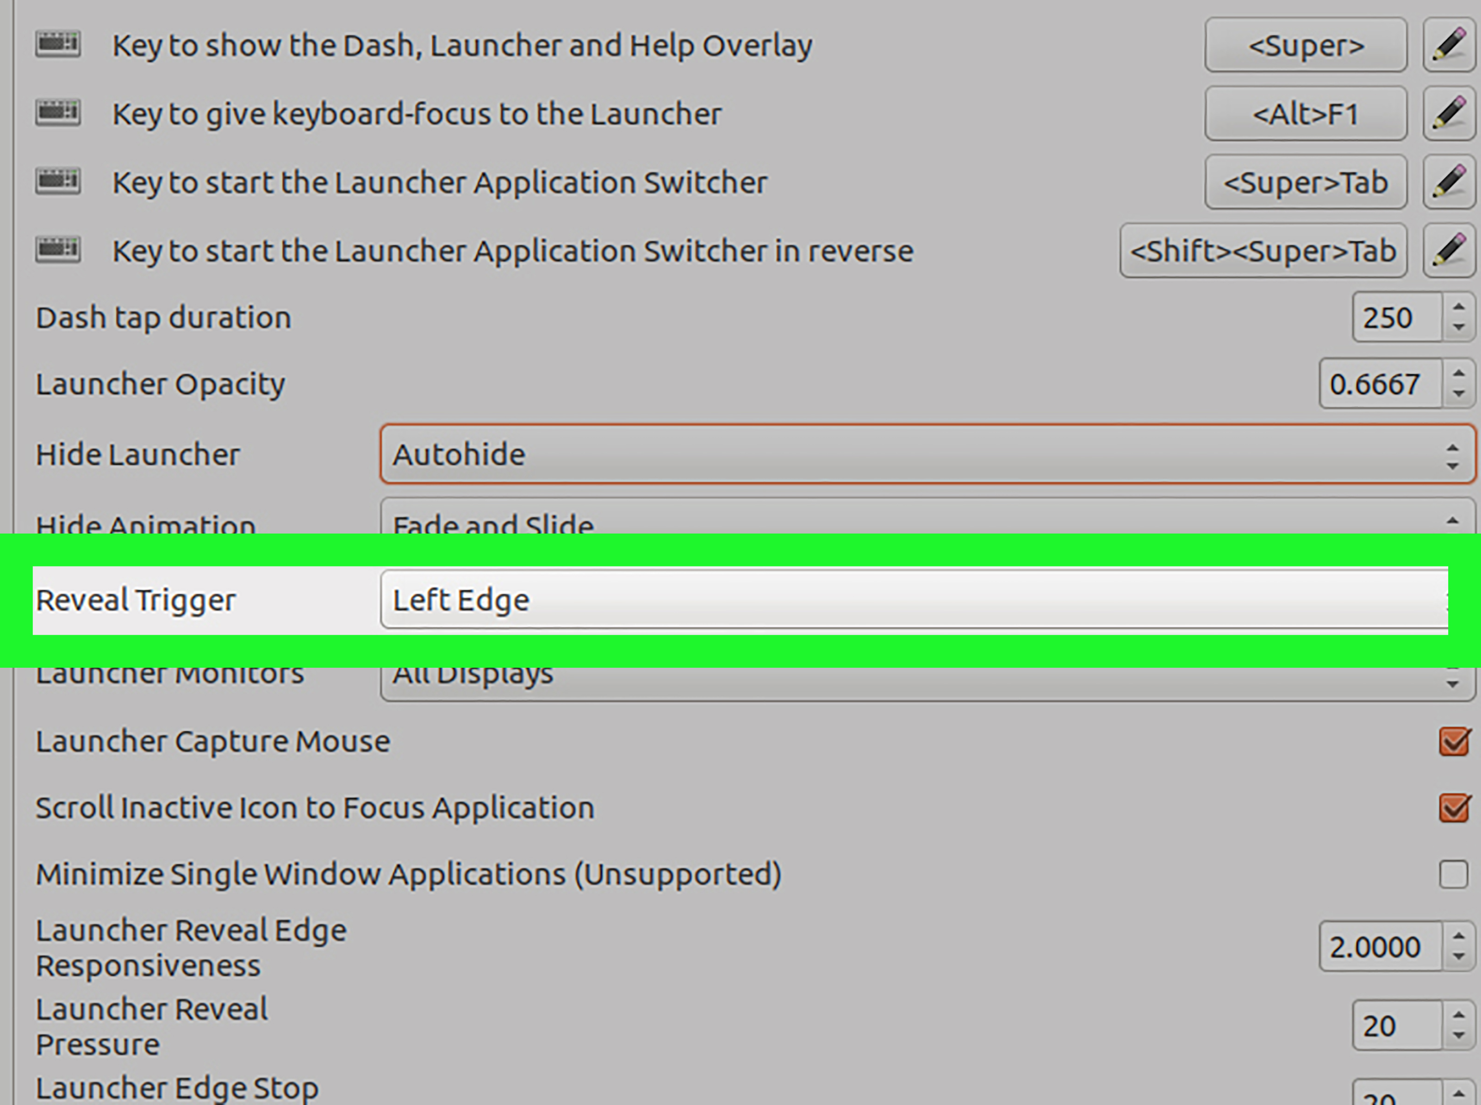
Task: Enable Minimize Single Window Applications checkbox
Action: [x=1454, y=874]
